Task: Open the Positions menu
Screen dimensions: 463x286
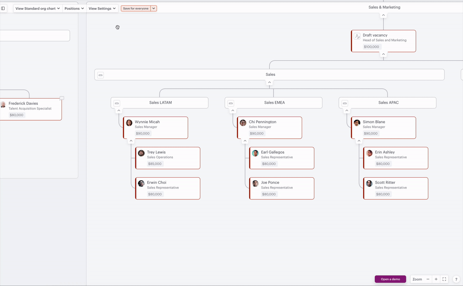Action: coord(74,8)
